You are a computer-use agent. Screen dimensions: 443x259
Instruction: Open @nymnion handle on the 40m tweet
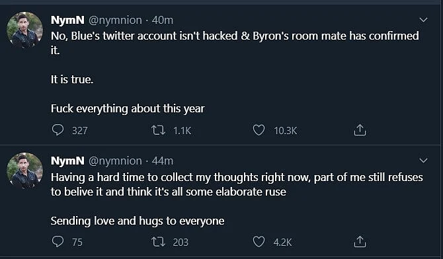pos(115,20)
